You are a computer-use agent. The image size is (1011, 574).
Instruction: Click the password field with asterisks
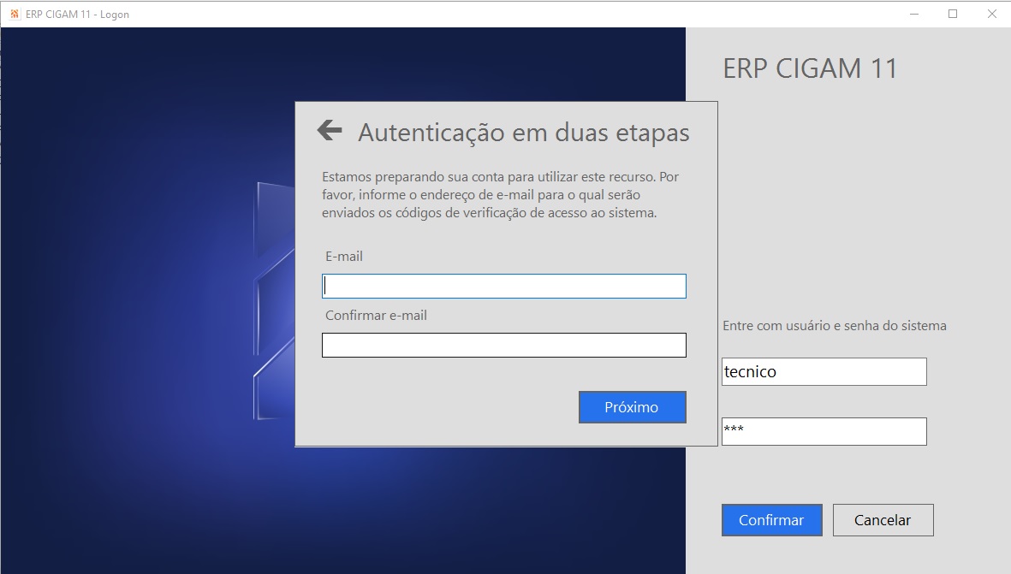824,431
